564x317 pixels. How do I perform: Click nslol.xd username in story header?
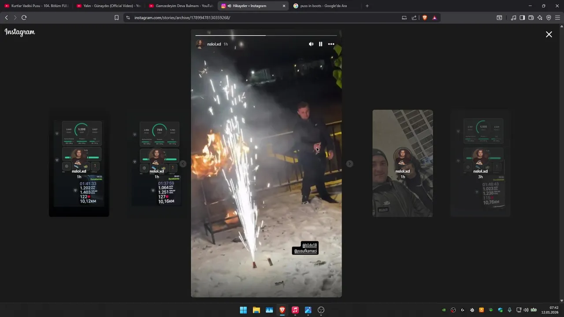(x=214, y=44)
